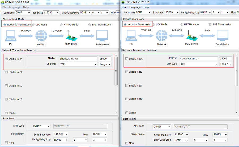Click the PC laptop icon in right window
This screenshot has width=239, height=147.
pos(131,36)
